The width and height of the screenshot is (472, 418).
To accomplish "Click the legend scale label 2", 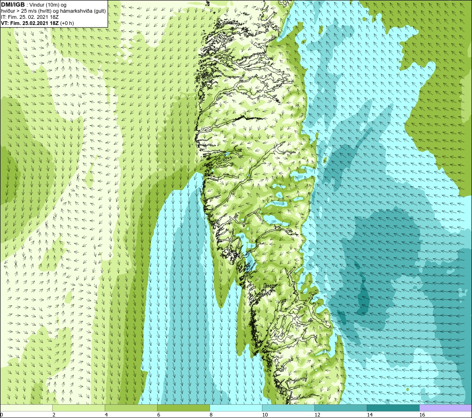I will 54,415.
